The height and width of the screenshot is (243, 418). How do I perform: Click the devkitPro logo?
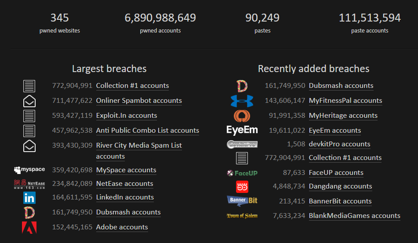click(242, 145)
